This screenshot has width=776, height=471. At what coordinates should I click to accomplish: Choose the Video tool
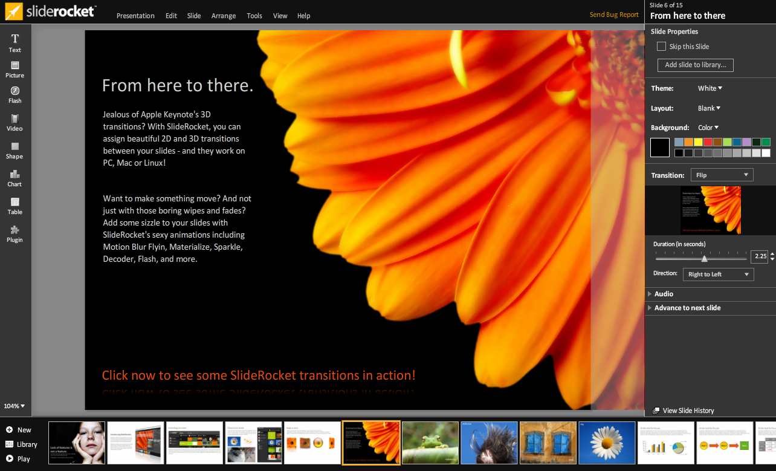15,122
